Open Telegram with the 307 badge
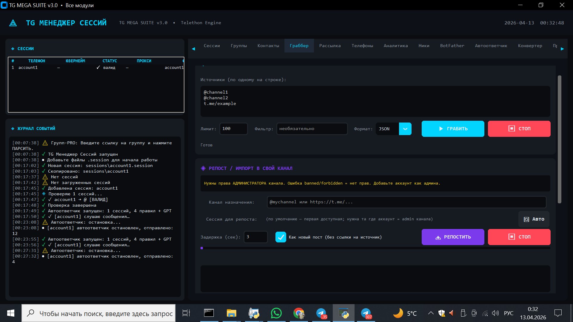Screen dimensions: 573x322 click(x=366, y=313)
